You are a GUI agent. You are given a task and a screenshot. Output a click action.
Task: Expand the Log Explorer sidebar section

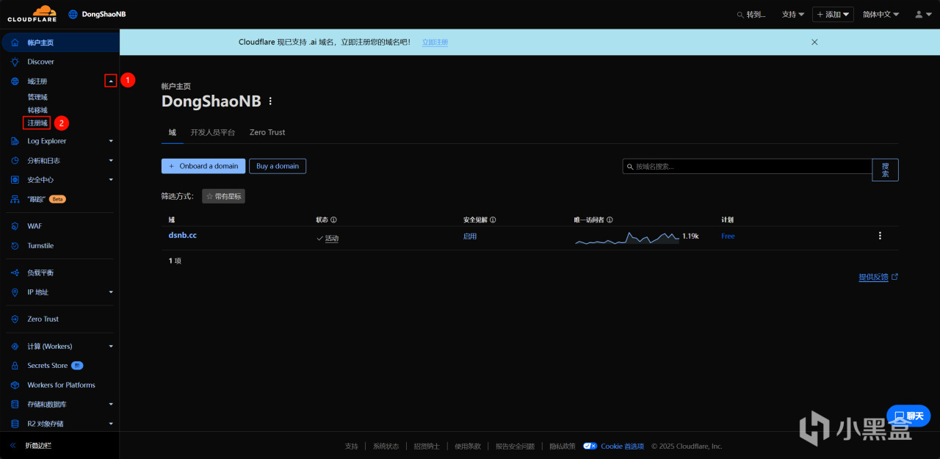111,141
